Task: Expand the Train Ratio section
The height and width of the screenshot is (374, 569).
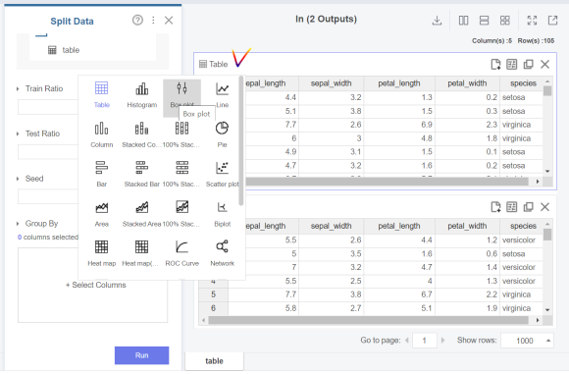Action: pos(18,88)
